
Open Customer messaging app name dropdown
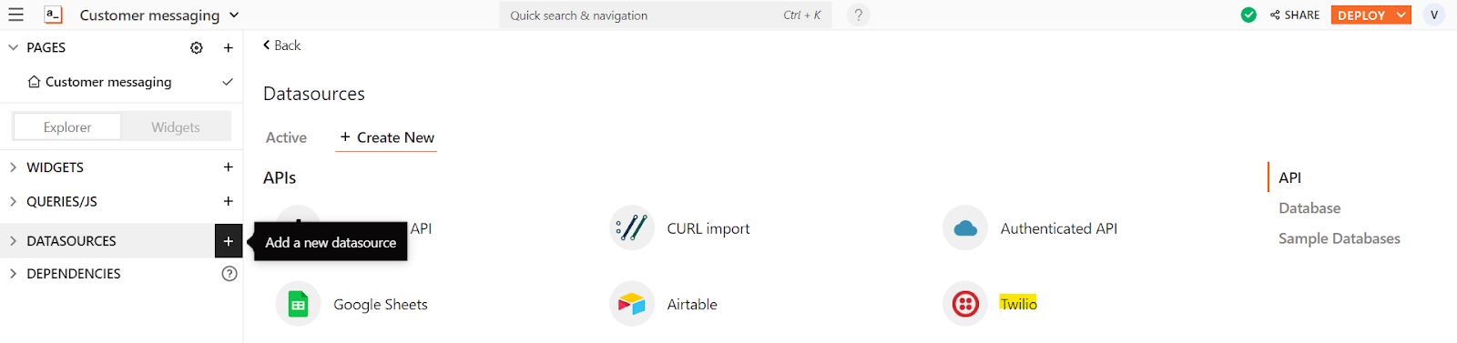coord(234,15)
